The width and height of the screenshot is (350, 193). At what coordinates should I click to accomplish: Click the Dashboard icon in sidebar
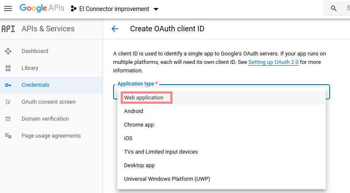(8, 51)
